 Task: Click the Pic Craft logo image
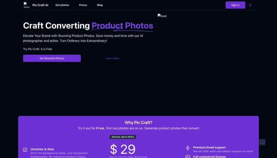click(27, 5)
